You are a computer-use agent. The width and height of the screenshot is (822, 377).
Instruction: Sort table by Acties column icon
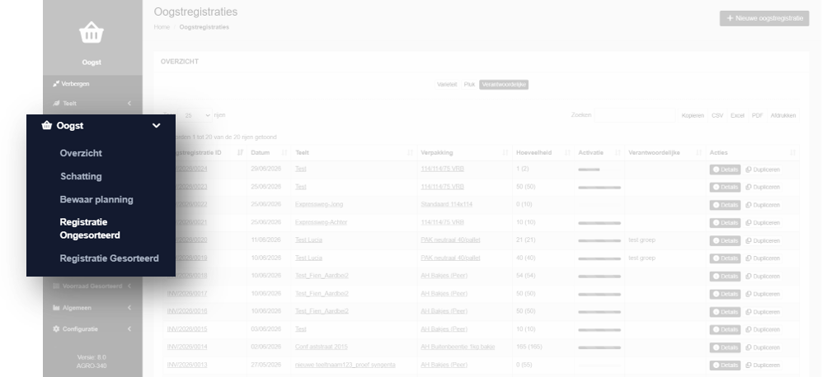(x=792, y=152)
